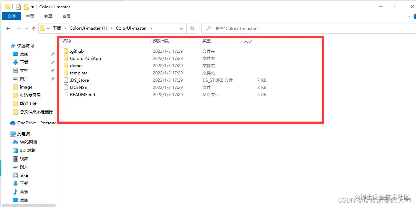Click the WPS cloud drive icon
This screenshot has height=207, width=416.
pos(16,142)
